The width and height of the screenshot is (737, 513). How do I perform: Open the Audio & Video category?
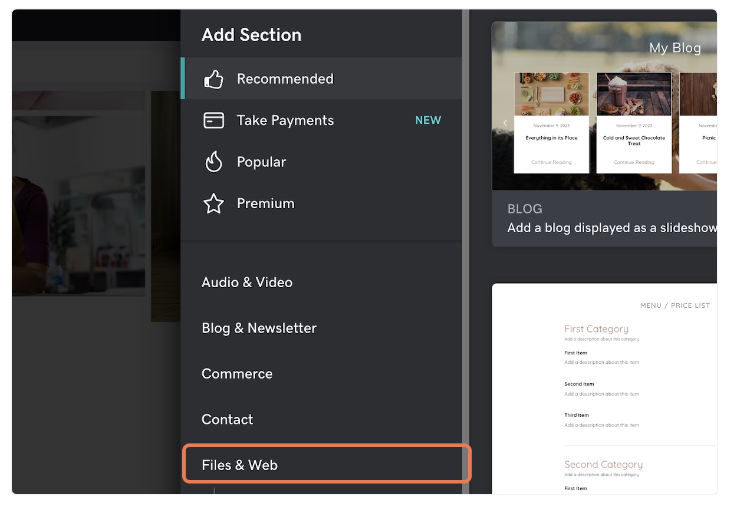[247, 282]
